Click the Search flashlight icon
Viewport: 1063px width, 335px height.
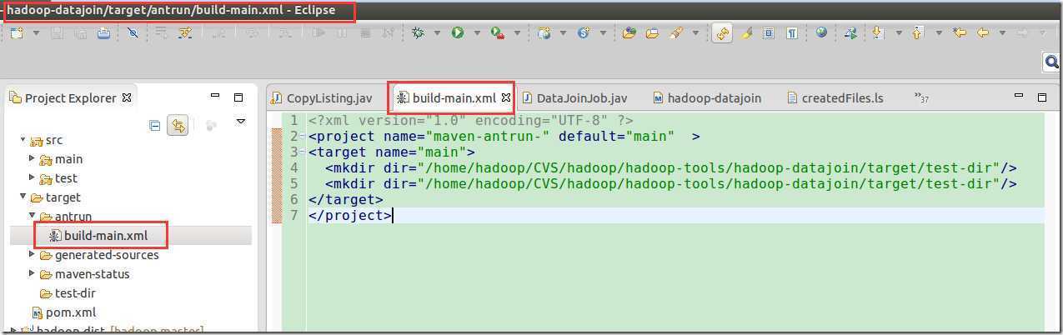coord(676,33)
